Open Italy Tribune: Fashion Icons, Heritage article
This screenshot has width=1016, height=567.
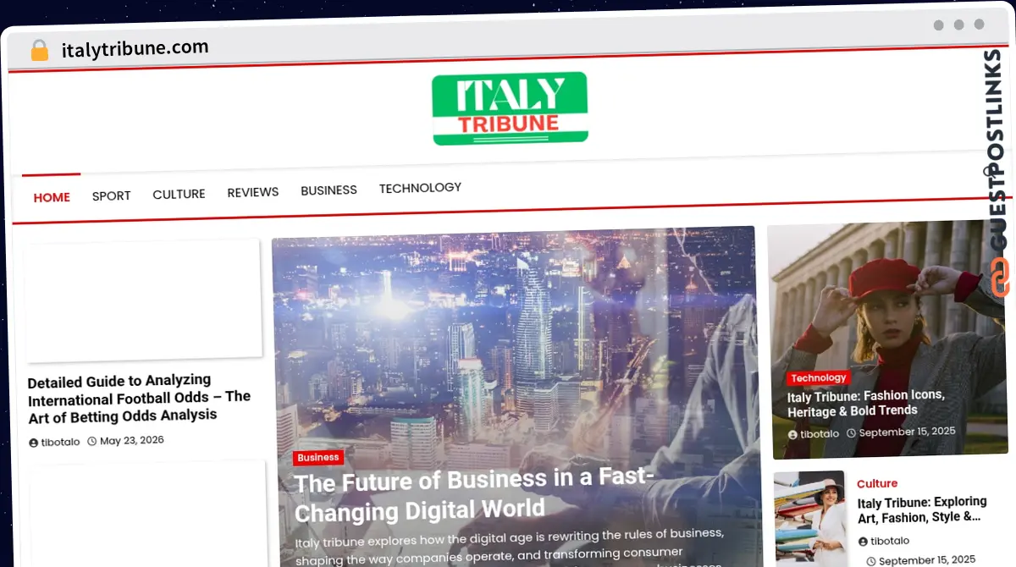point(866,403)
